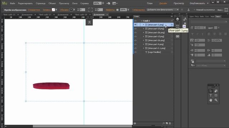Open the Layers panel stack icon

177,19
